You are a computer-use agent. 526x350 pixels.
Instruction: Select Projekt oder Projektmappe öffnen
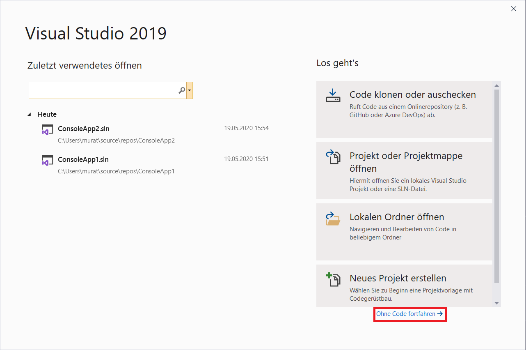[x=404, y=170]
